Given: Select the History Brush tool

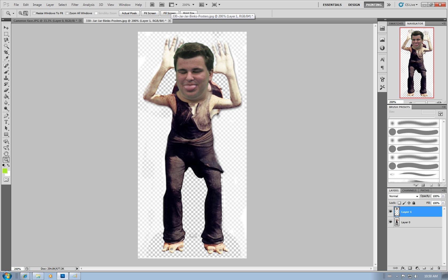Looking at the screenshot, I should pos(6,84).
